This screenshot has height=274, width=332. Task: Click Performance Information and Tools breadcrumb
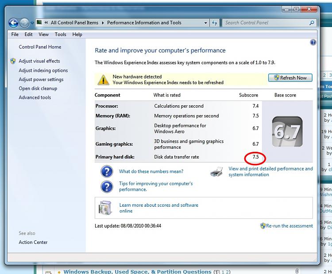click(144, 23)
